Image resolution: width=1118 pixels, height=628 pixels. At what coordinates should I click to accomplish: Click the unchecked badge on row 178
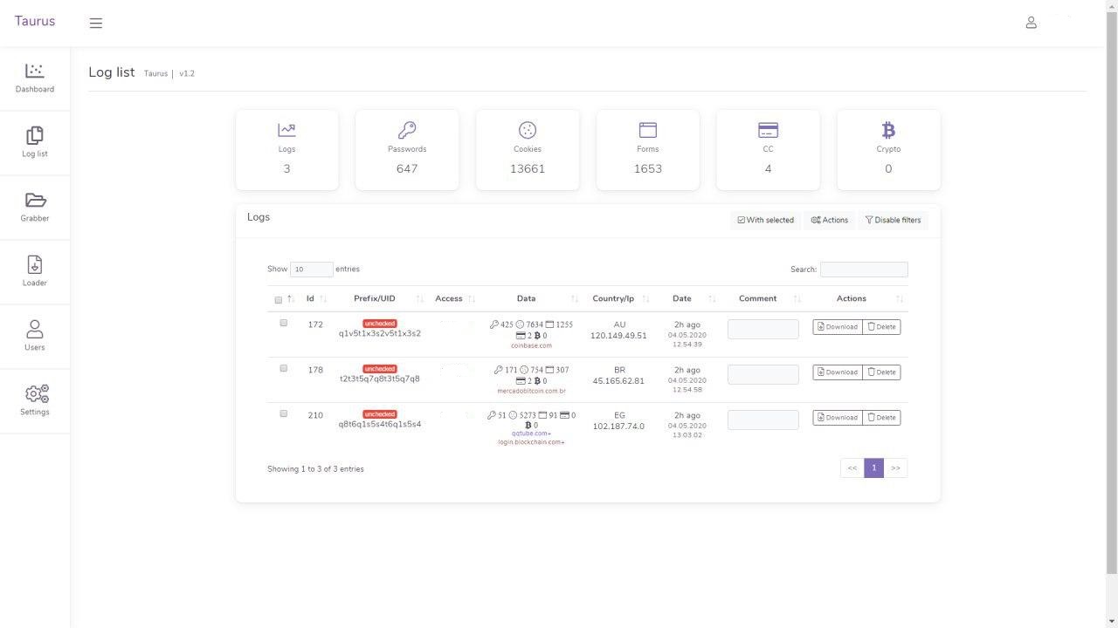click(x=380, y=369)
